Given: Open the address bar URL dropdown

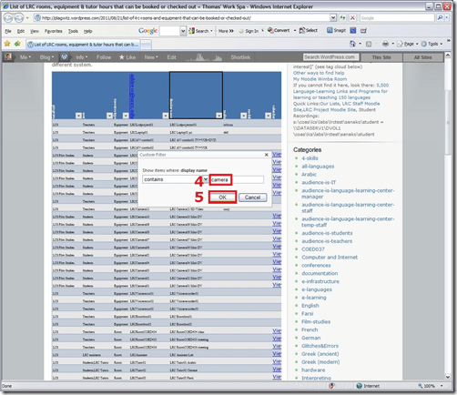Looking at the screenshot, I should (x=333, y=18).
